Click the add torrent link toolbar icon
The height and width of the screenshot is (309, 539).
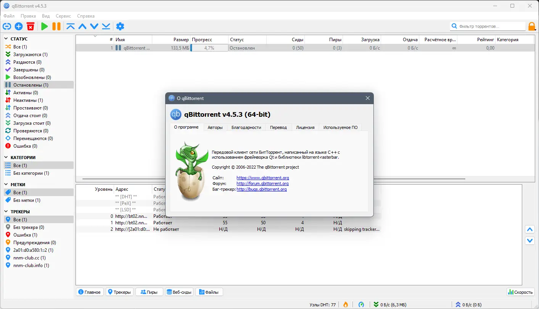coord(7,26)
